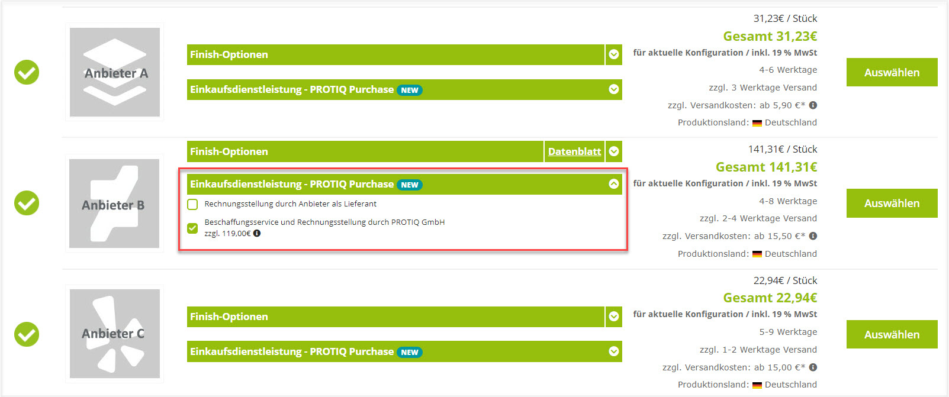Screen dimensions: 949x397
Task: Open the Datenblatt link for Anbieter B
Action: point(574,151)
